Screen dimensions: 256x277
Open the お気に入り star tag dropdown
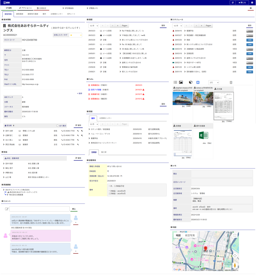(x=75, y=35)
